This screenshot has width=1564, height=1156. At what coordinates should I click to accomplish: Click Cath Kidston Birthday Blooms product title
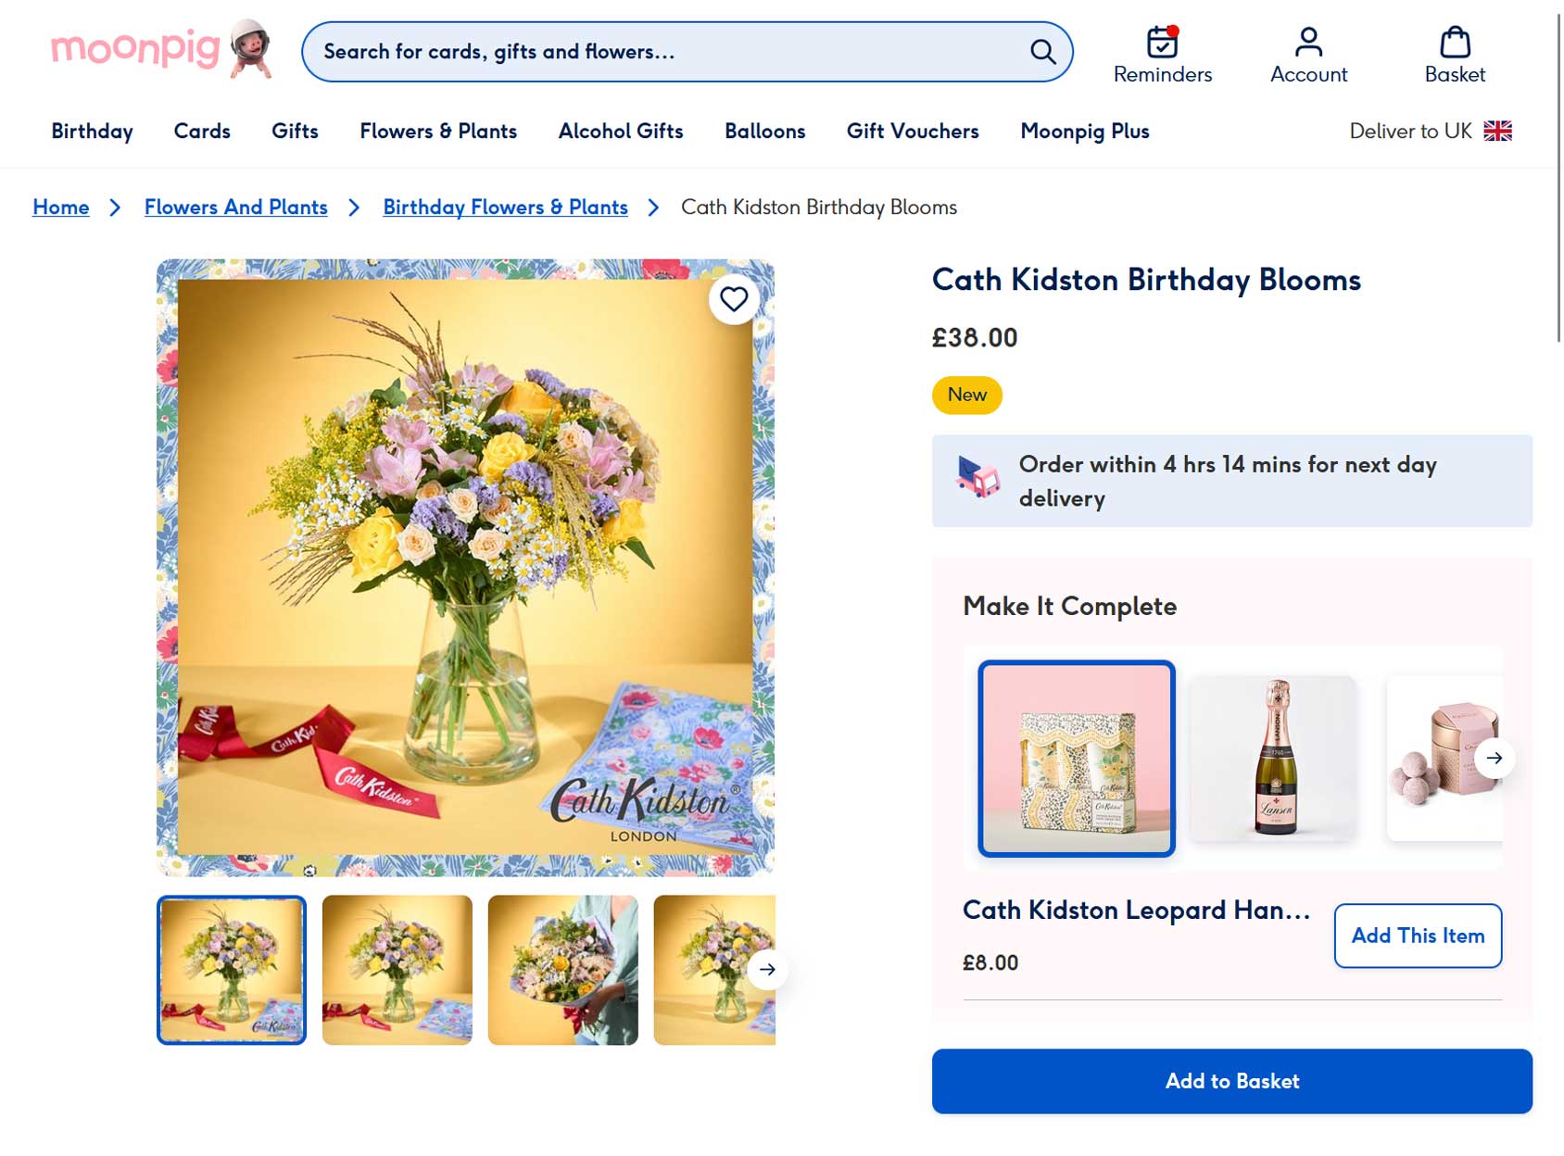(1146, 280)
